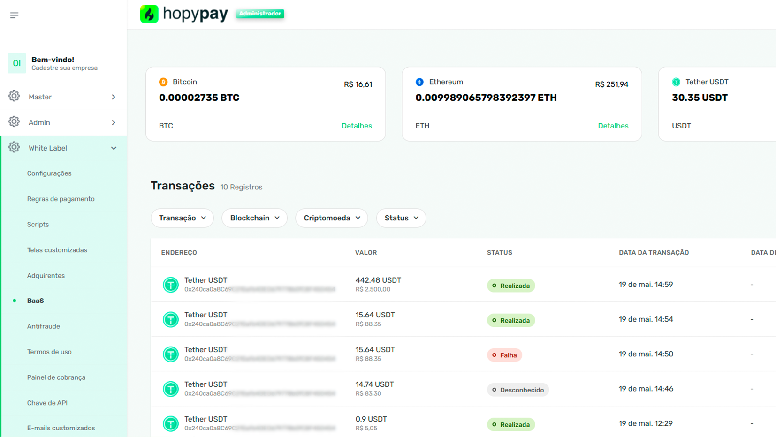Viewport: 776px width, 437px height.
Task: Go to Scripts in sidebar
Action: [38, 225]
